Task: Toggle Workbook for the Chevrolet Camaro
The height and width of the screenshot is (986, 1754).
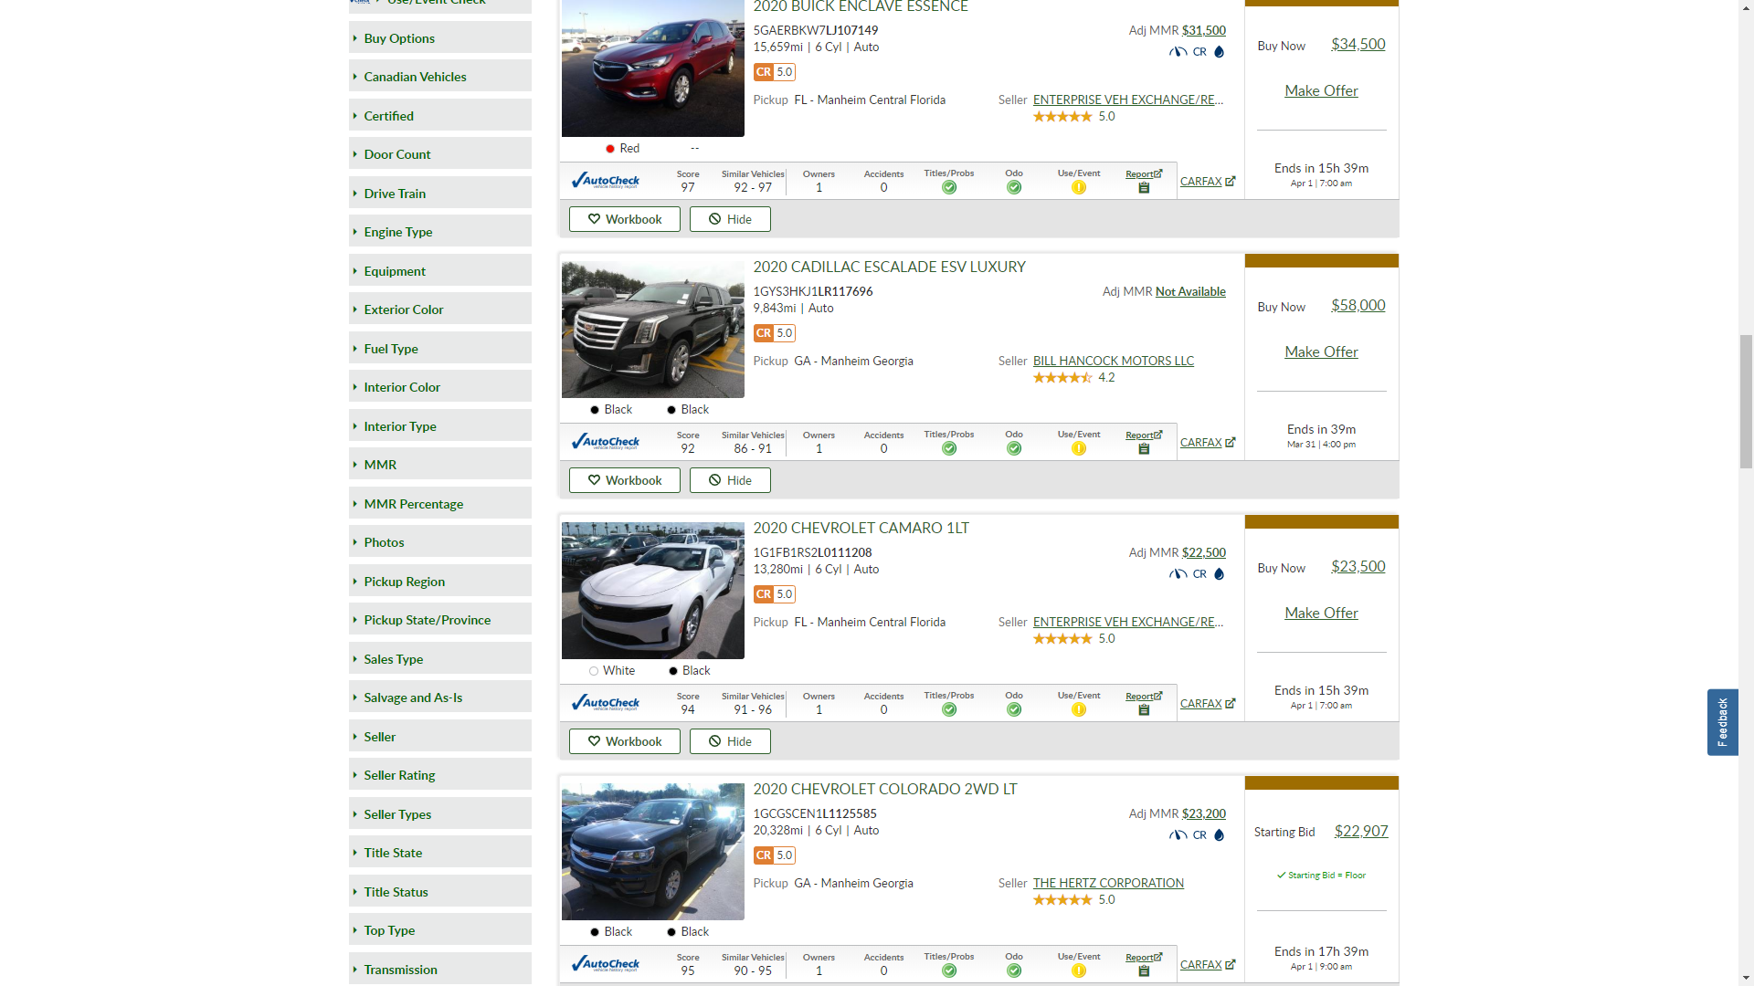Action: tap(624, 741)
